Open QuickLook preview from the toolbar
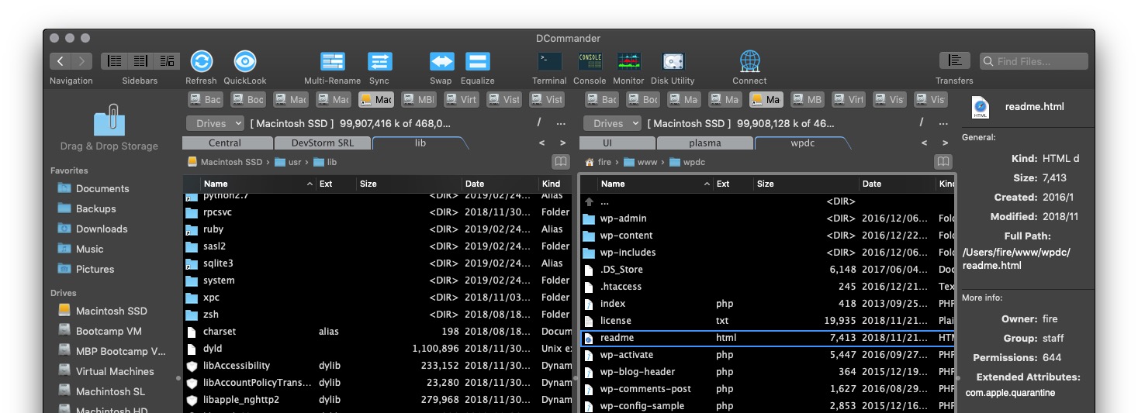 (x=245, y=61)
